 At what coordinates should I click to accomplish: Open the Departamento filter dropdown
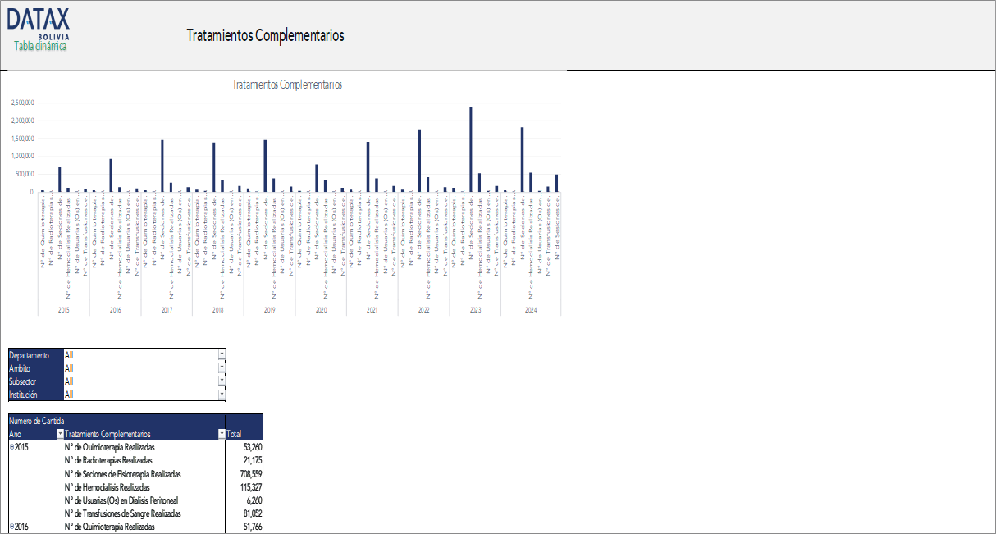pyautogui.click(x=222, y=355)
